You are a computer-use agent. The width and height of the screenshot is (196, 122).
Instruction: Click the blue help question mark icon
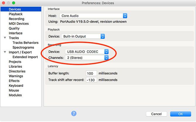(74, 114)
